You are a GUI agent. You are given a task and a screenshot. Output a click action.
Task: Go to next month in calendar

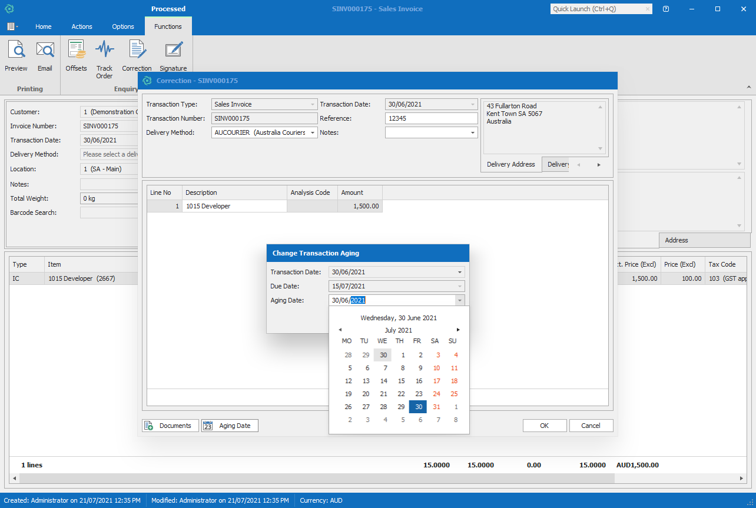pos(458,330)
